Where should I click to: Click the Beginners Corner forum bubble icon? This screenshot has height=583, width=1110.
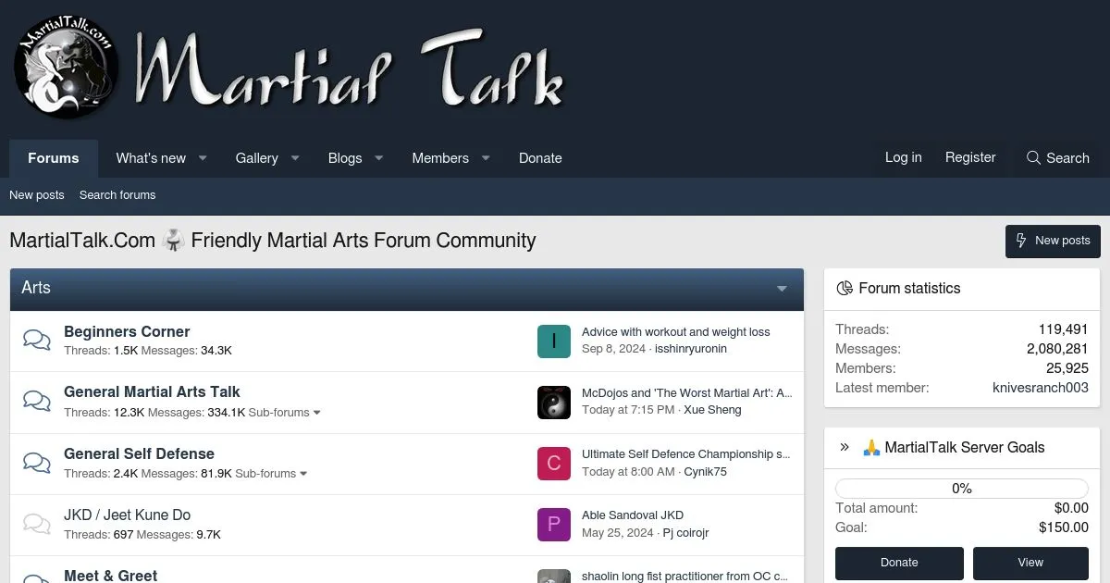pyautogui.click(x=37, y=340)
